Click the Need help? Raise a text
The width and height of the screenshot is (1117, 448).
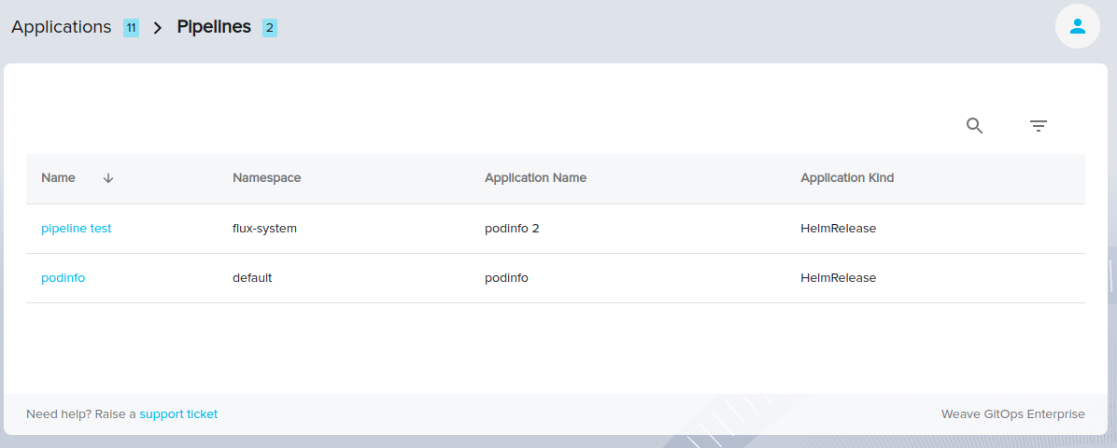[x=81, y=413]
